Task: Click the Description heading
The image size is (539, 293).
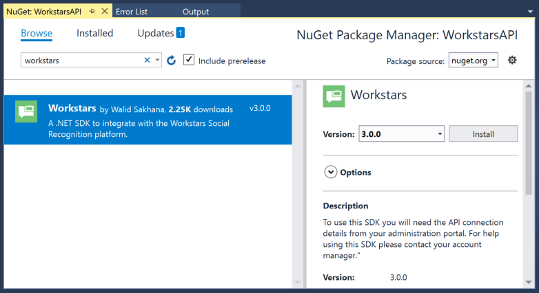Action: point(345,206)
